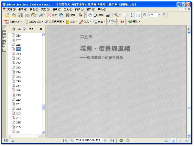Viewport: 194px width, 146px height.
Task: Click the 帮助 help button
Action: tap(134, 22)
